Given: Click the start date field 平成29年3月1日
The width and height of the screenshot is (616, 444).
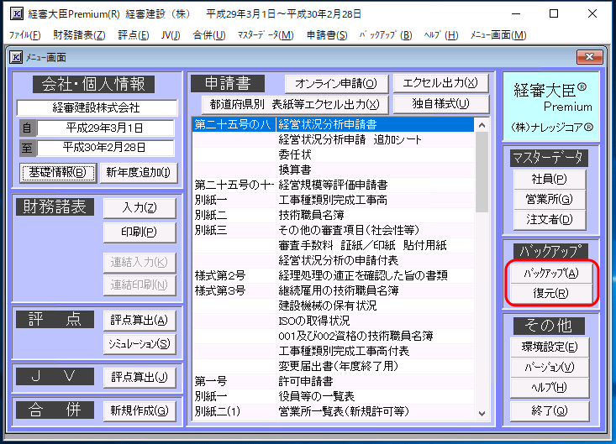Looking at the screenshot, I should (x=105, y=128).
